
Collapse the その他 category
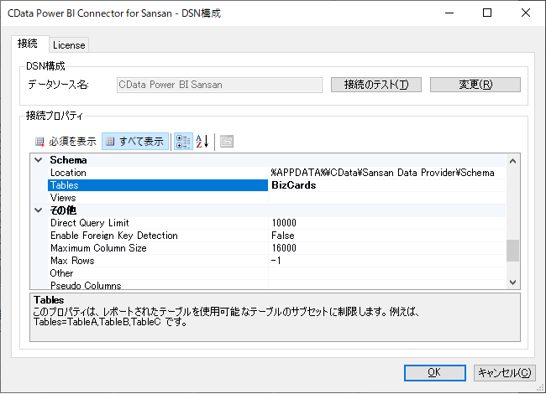click(x=37, y=210)
